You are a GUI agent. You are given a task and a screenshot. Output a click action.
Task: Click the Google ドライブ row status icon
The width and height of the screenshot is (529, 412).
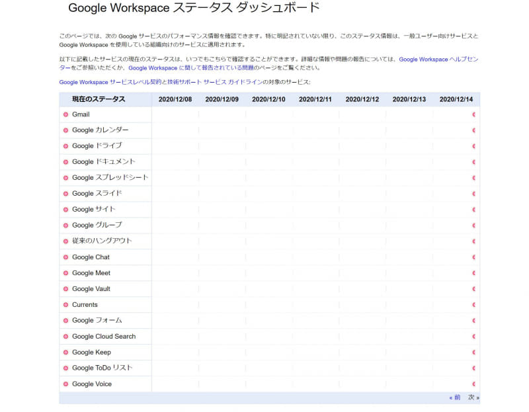tap(65, 146)
